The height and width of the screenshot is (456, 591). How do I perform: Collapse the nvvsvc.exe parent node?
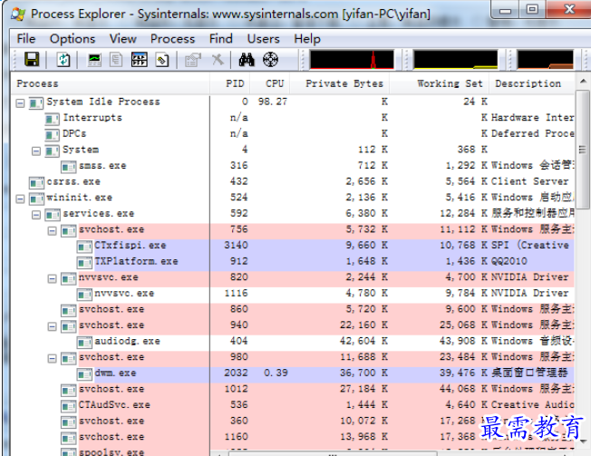[53, 277]
